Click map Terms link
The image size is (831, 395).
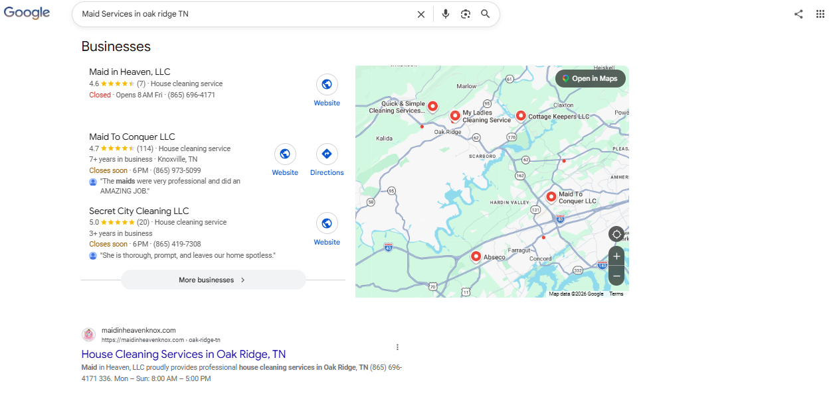(616, 294)
